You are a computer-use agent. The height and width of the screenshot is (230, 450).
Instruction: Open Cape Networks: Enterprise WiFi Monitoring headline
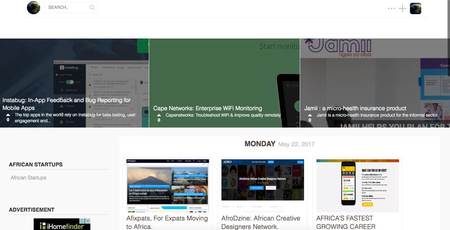click(x=208, y=108)
